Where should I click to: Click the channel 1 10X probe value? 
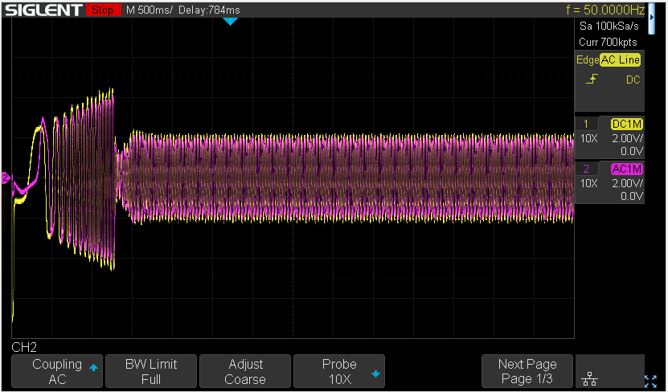click(x=589, y=138)
